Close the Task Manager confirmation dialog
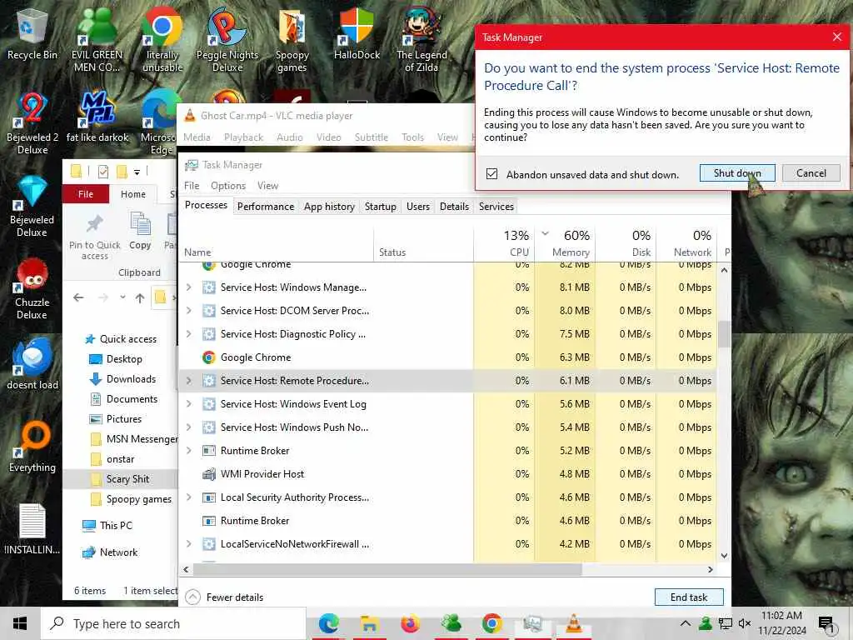 (836, 37)
